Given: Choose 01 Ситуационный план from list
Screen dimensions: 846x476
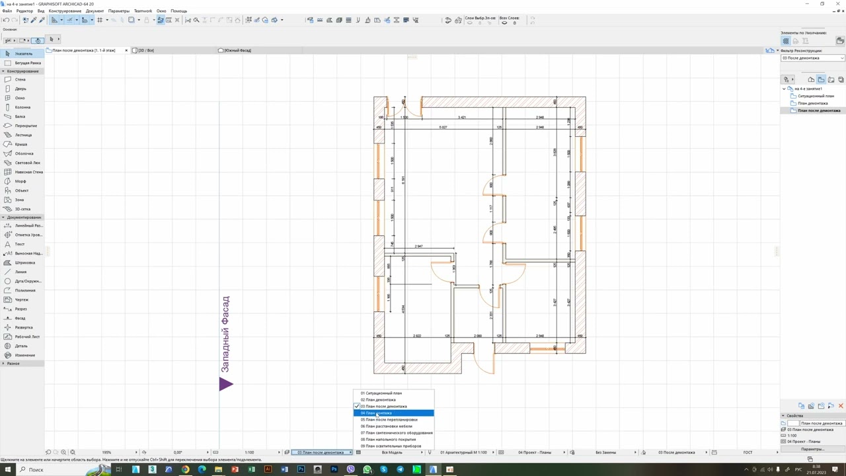Looking at the screenshot, I should pyautogui.click(x=393, y=393).
